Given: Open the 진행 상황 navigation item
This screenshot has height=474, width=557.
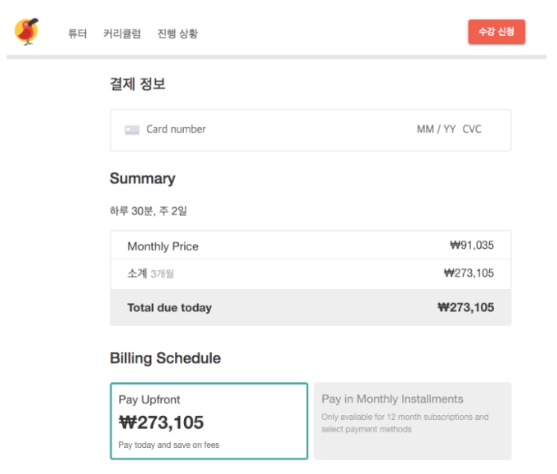Looking at the screenshot, I should click(x=177, y=34).
